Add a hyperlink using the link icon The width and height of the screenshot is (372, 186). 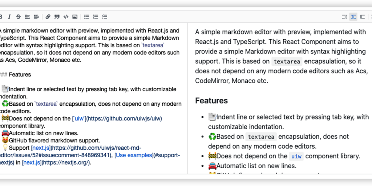point(48,17)
